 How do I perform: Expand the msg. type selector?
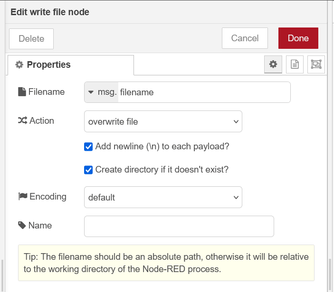coord(101,92)
